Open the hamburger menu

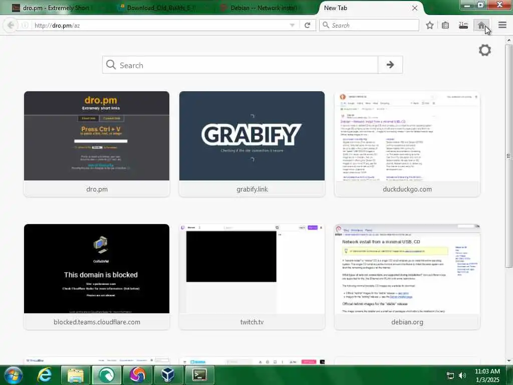coord(502,25)
